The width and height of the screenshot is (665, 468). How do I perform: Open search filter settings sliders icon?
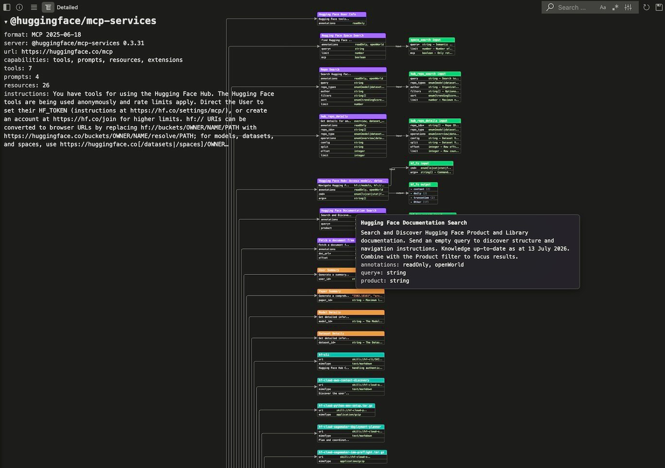pyautogui.click(x=628, y=7)
